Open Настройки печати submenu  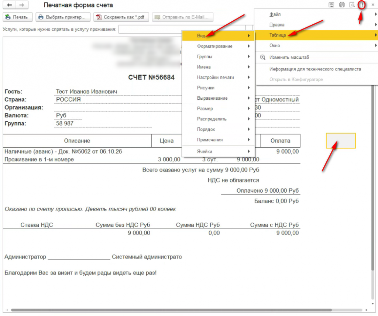click(219, 78)
